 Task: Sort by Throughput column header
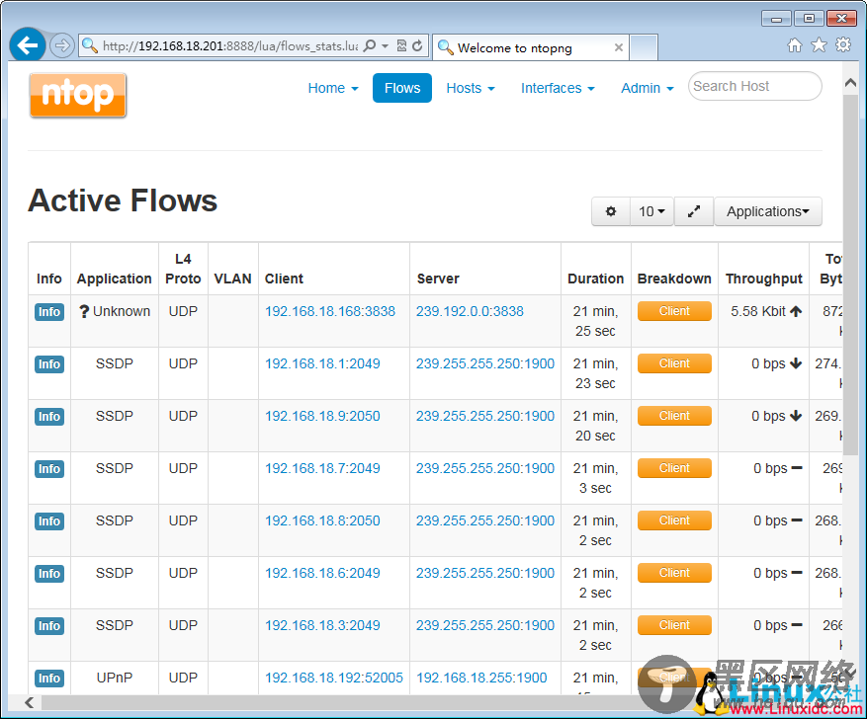tap(764, 279)
